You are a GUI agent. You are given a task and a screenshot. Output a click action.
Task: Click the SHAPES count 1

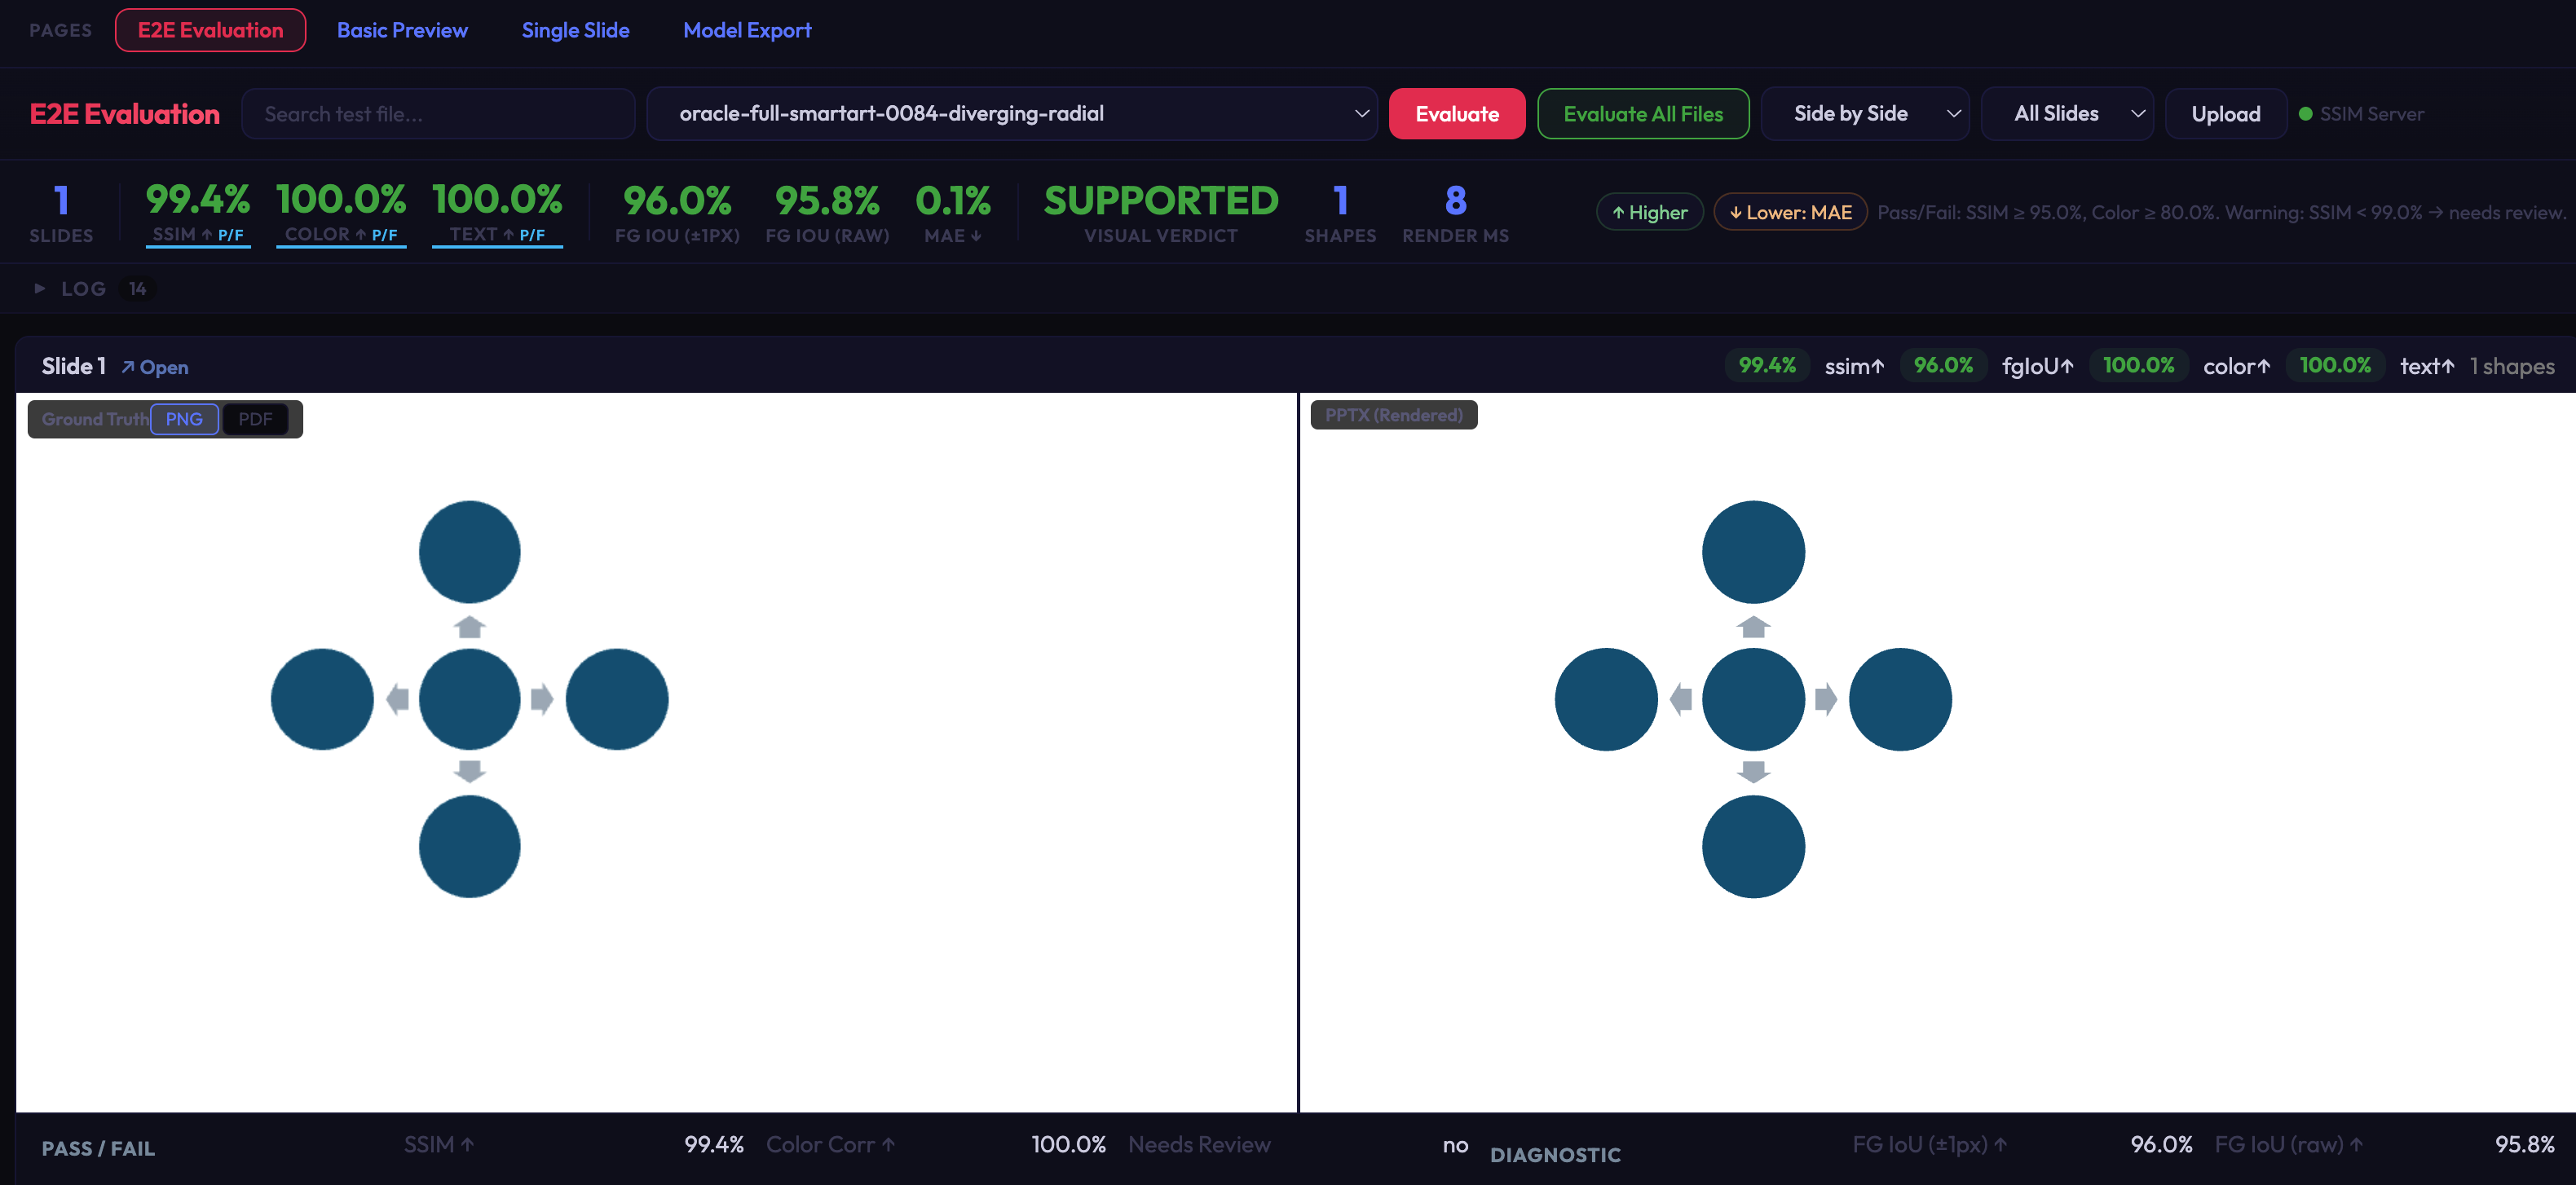(x=1340, y=201)
